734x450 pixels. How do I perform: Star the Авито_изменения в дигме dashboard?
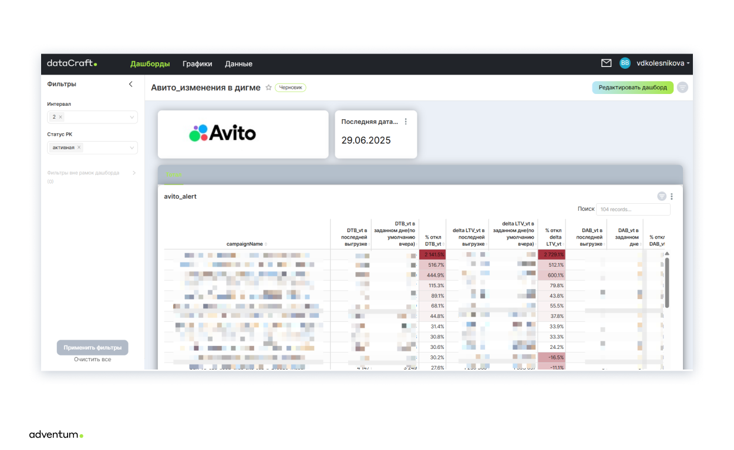(268, 88)
